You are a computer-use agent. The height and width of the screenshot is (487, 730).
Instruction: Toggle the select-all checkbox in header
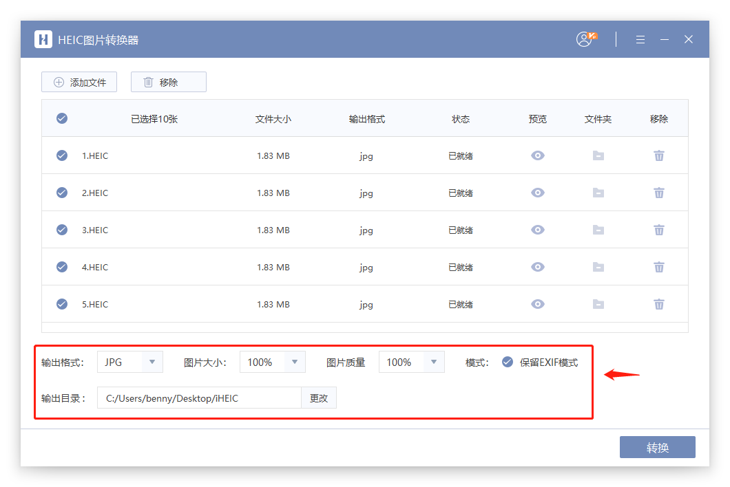coord(62,118)
